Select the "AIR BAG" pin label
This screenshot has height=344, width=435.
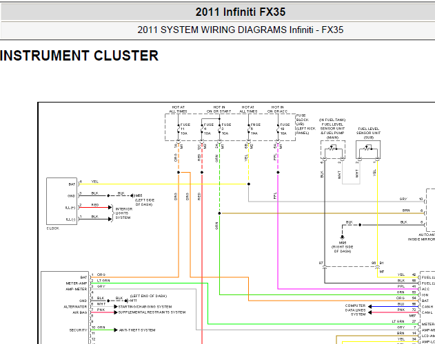79,312
